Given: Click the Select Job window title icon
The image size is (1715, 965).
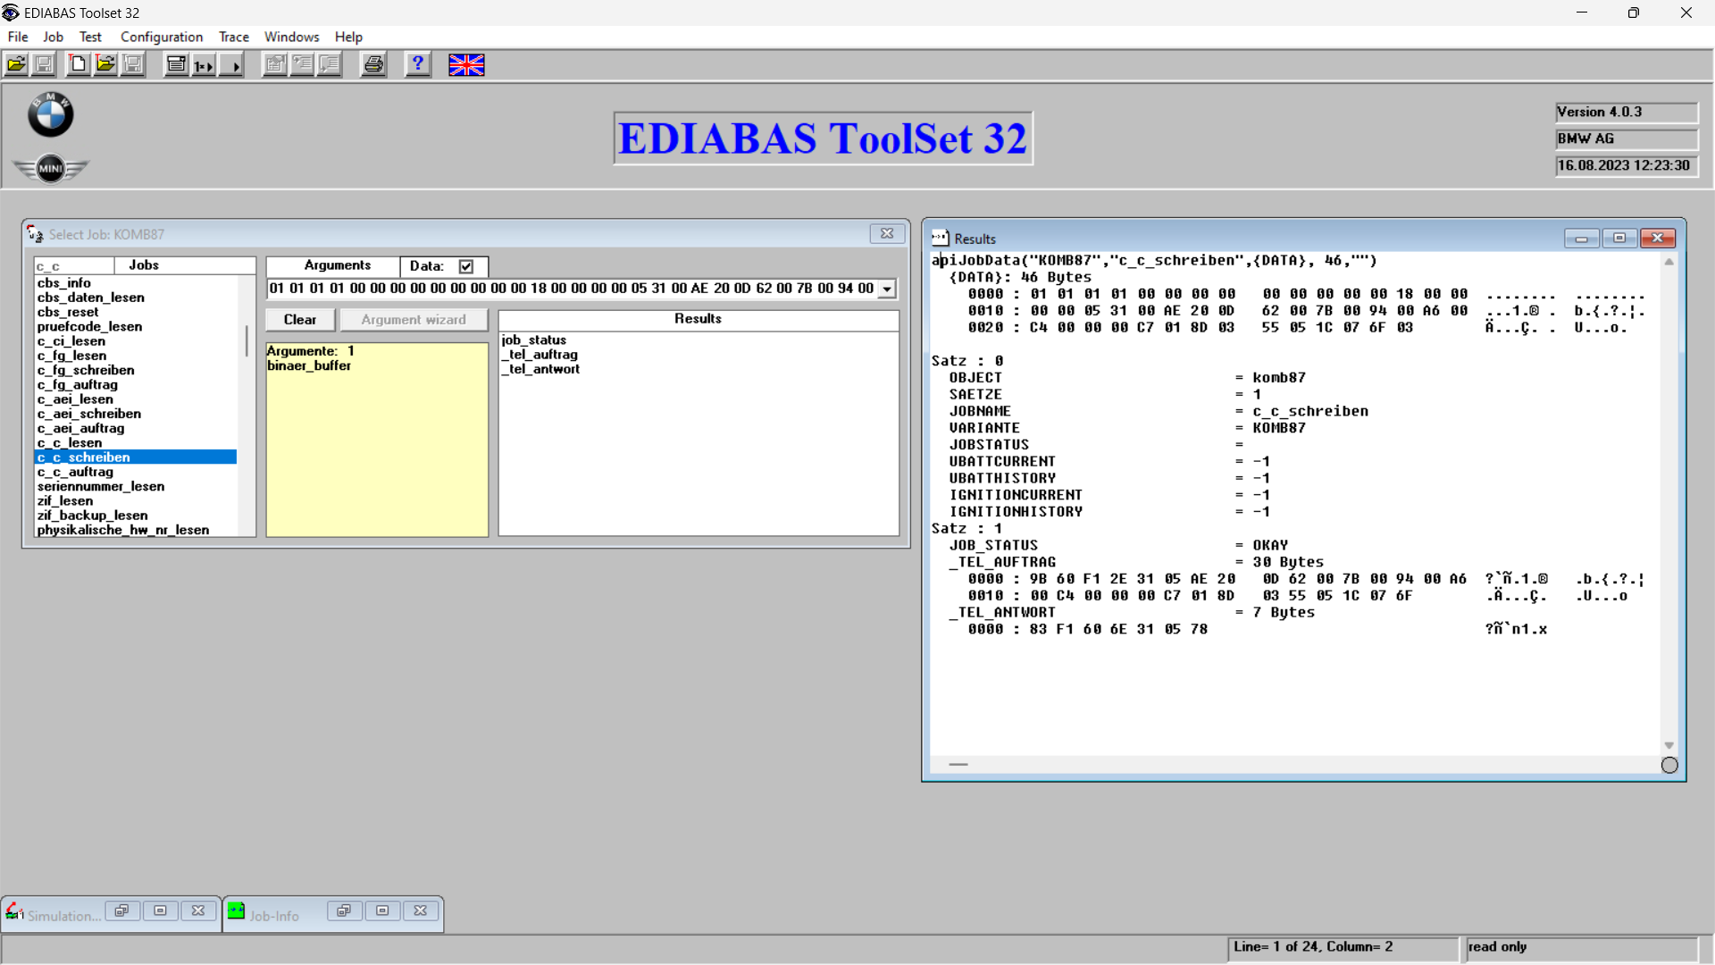Looking at the screenshot, I should [x=35, y=234].
